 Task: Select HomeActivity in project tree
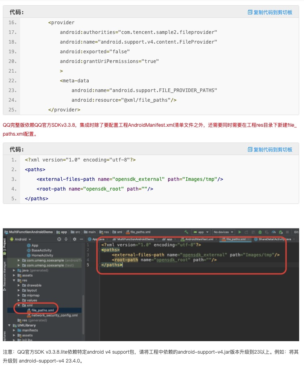[x=40, y=255]
